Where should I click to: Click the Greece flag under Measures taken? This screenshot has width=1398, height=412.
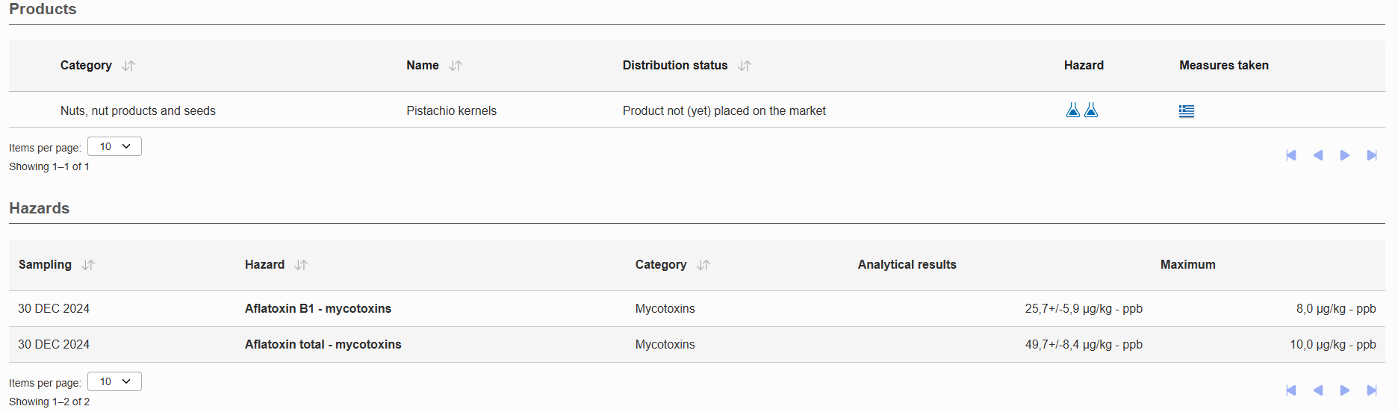pos(1187,111)
